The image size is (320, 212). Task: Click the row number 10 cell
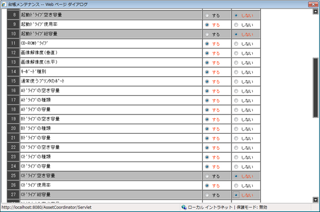click(13, 34)
